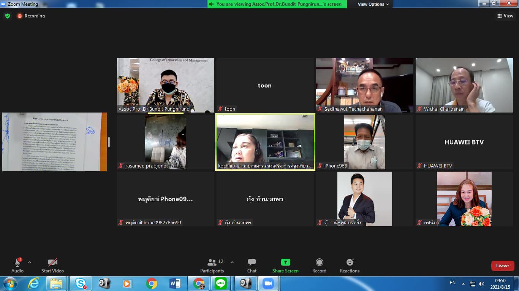Toggle the taskbar volume speaker icon
This screenshot has height=291, width=519.
point(482,283)
